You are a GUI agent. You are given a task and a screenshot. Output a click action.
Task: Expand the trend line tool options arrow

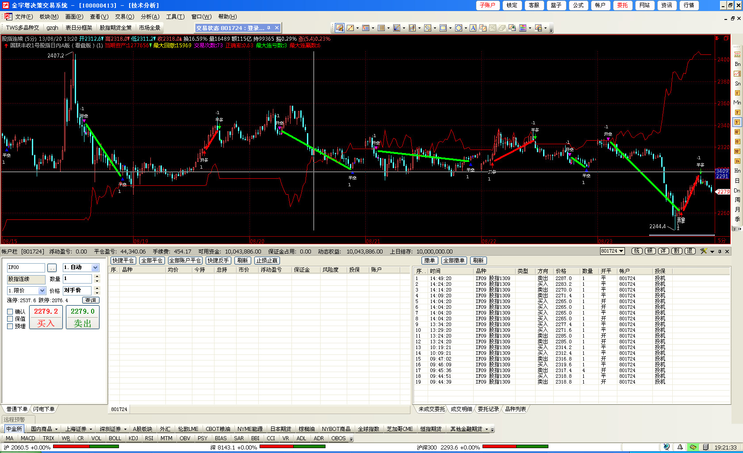pyautogui.click(x=357, y=28)
